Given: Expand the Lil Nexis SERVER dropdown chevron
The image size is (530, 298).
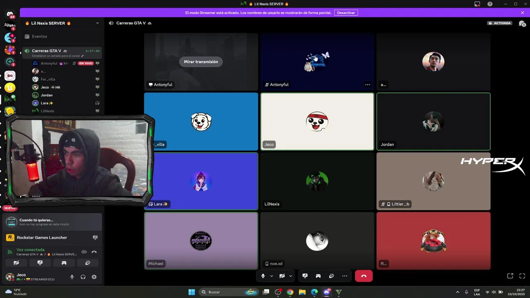Looking at the screenshot, I should click(x=97, y=23).
